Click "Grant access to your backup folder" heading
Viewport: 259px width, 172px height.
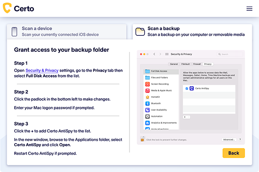[61, 50]
